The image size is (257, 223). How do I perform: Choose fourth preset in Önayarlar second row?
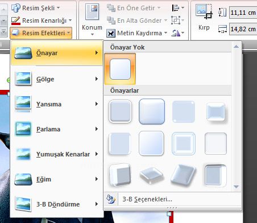(x=215, y=143)
